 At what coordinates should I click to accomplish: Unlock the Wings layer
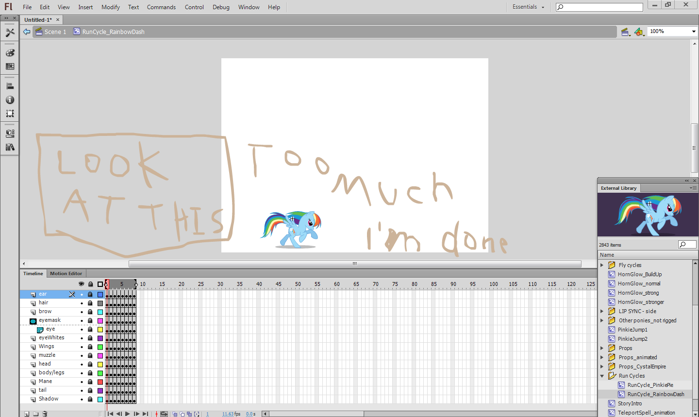tap(90, 347)
